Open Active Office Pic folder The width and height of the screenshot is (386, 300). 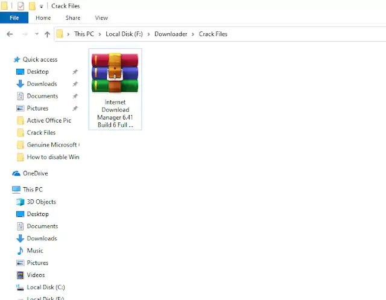click(49, 121)
